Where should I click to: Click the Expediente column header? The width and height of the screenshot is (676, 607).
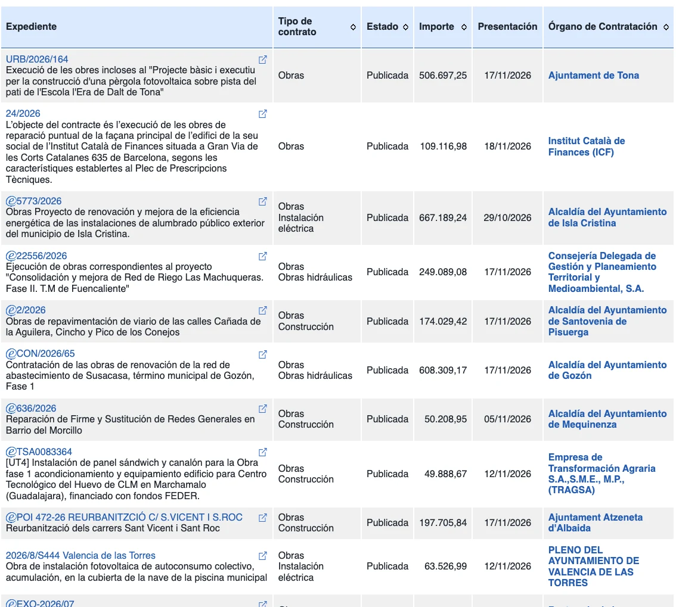31,27
